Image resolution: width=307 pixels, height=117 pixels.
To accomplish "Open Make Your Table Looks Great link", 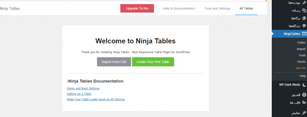I will (x=96, y=99).
